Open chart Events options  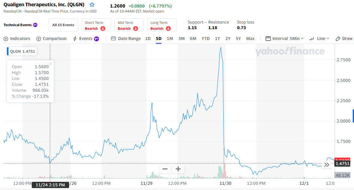[86, 39]
